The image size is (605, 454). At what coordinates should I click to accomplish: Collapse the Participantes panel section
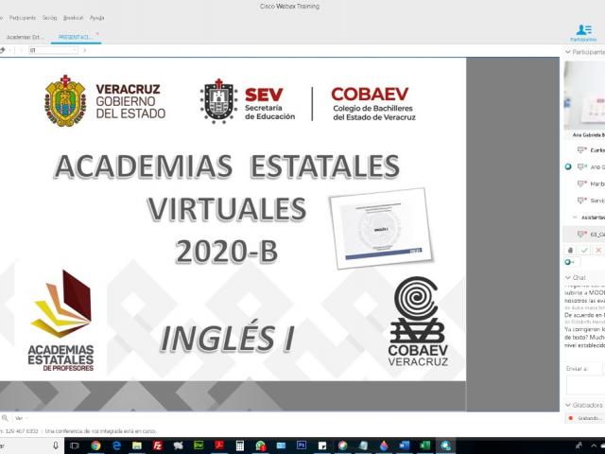567,51
